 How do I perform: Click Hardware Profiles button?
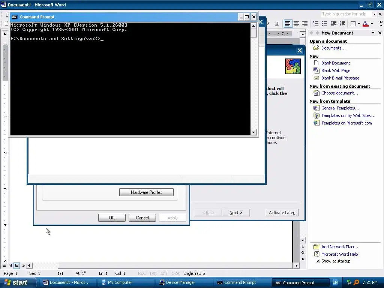[147, 192]
